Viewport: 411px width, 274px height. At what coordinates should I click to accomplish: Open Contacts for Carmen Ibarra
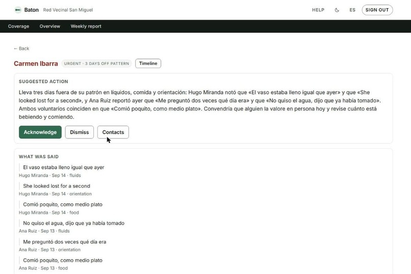tap(113, 132)
